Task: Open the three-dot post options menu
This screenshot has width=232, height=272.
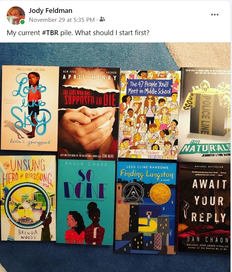Action: [215, 14]
